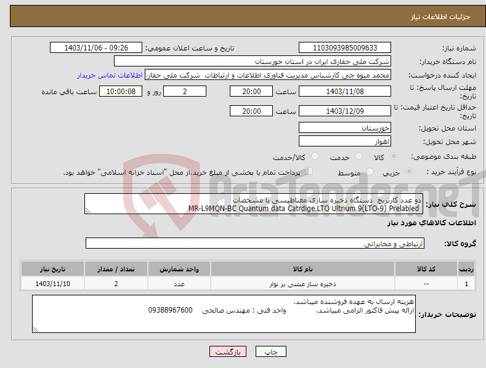Click the row number cell 1

coord(466,284)
